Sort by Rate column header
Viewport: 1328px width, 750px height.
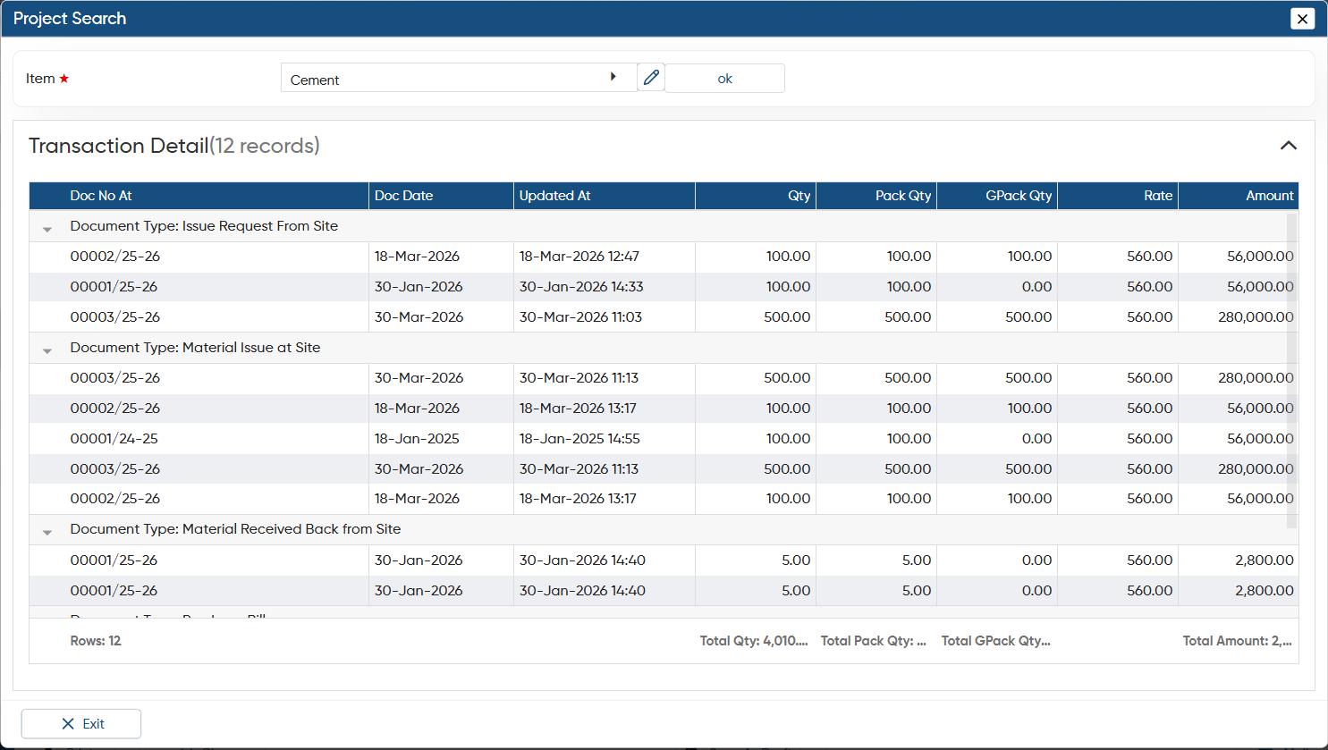[x=1118, y=196]
